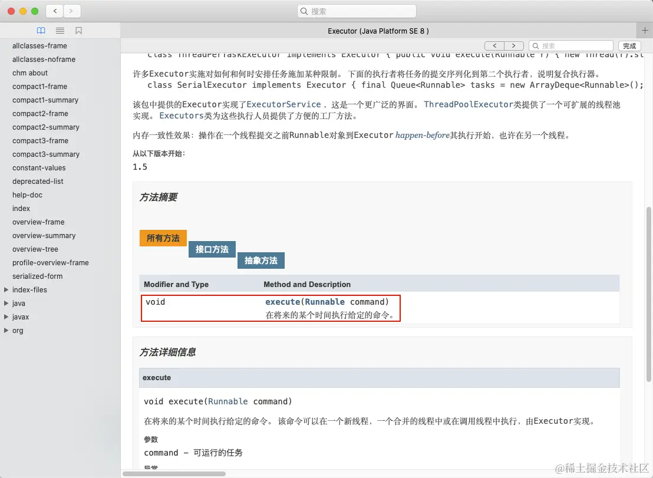Open the ExecutorService link

click(283, 104)
